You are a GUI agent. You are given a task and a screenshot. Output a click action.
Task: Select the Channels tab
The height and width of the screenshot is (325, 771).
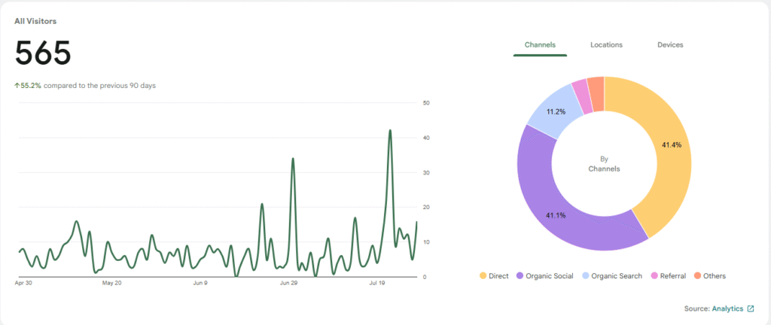pyautogui.click(x=539, y=45)
